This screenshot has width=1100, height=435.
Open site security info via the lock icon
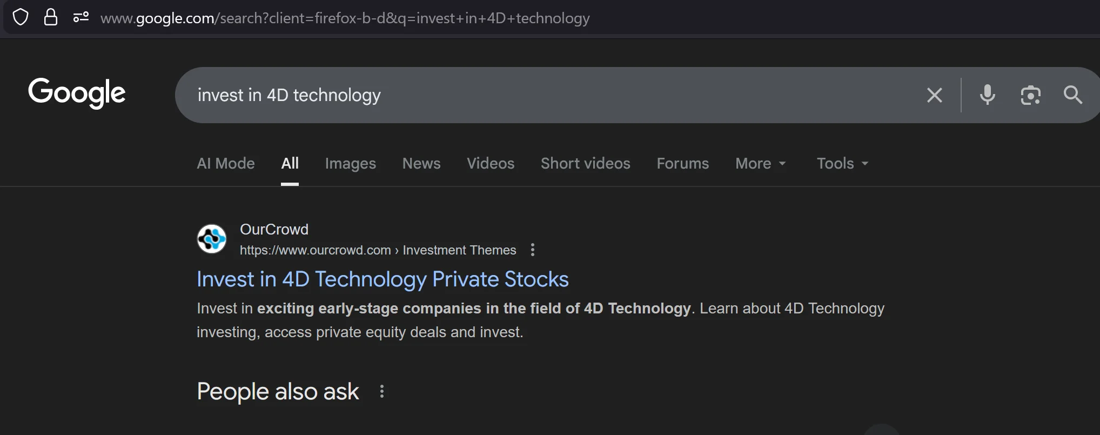51,17
